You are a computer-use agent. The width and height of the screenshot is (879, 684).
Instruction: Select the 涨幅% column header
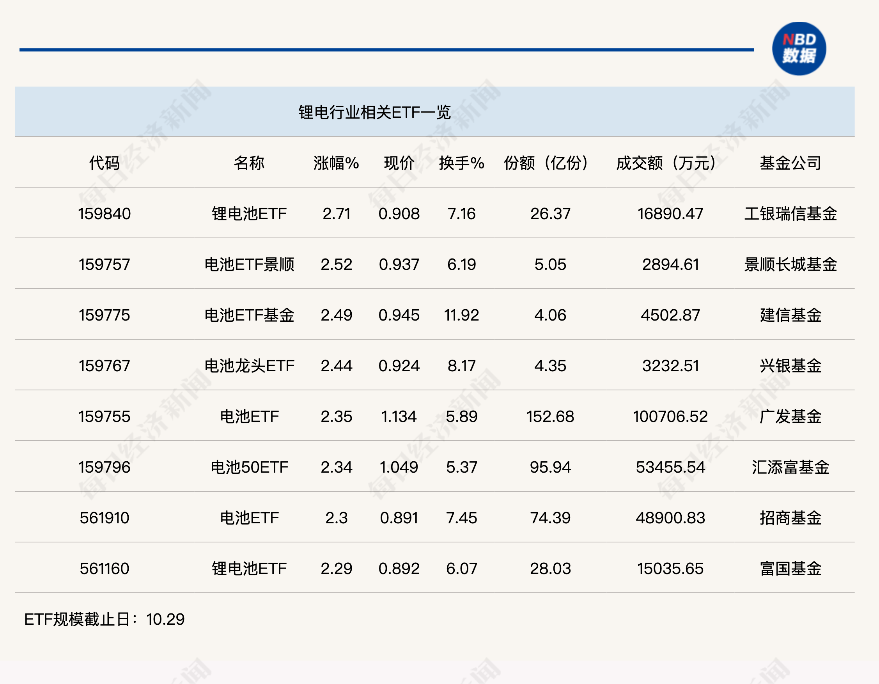(x=336, y=163)
